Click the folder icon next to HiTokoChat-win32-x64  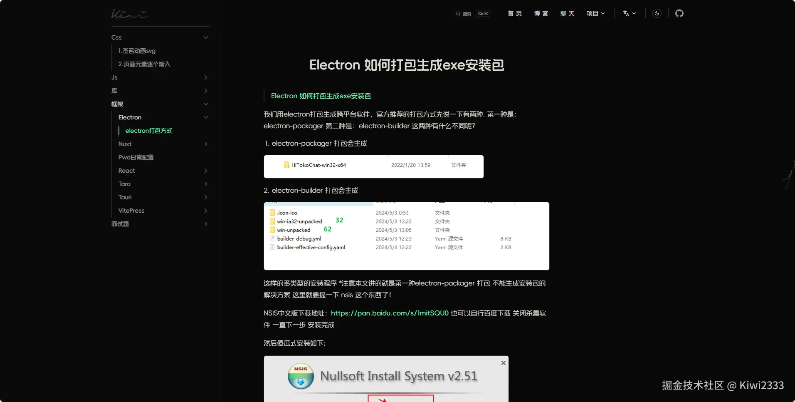point(286,165)
